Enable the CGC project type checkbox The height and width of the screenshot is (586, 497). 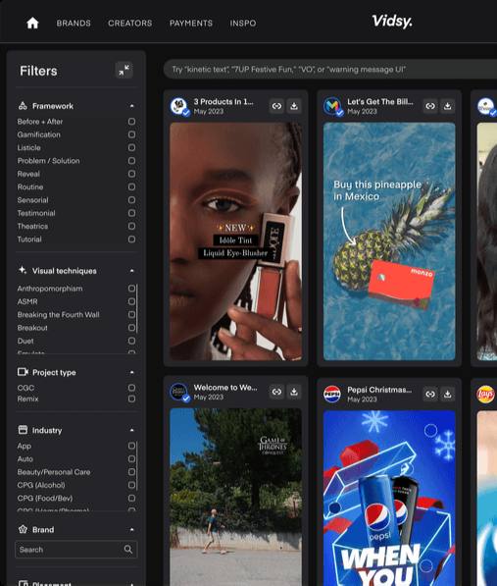131,388
